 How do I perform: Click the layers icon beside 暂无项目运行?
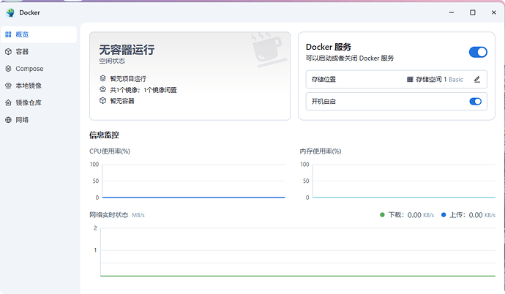[102, 78]
